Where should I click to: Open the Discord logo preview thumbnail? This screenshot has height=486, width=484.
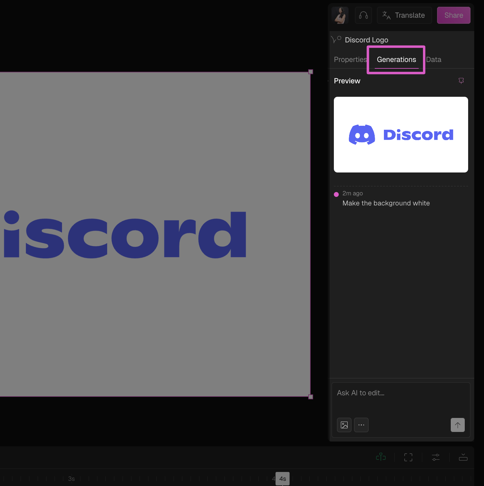(401, 135)
